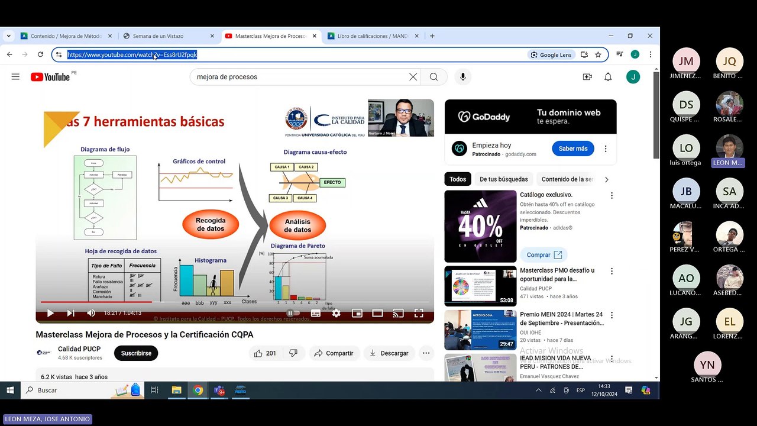The image size is (757, 426).
Task: Open Masterclass PMO video thumbnail
Action: [x=480, y=286]
